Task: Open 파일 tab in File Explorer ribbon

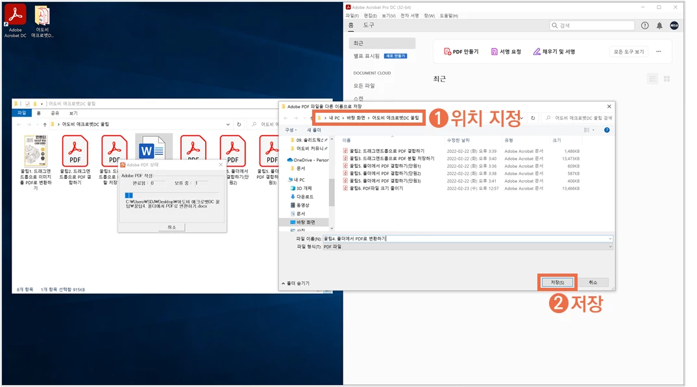Action: (x=21, y=113)
